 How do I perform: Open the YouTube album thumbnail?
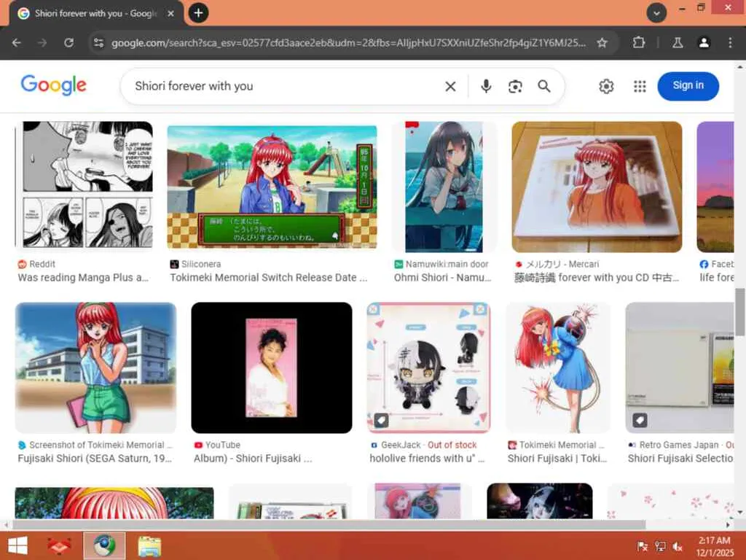(x=272, y=367)
